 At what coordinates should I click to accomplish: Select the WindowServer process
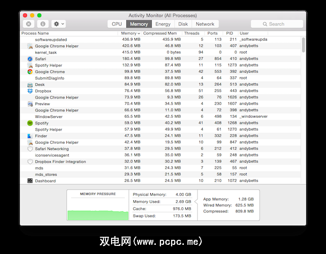(160, 116)
